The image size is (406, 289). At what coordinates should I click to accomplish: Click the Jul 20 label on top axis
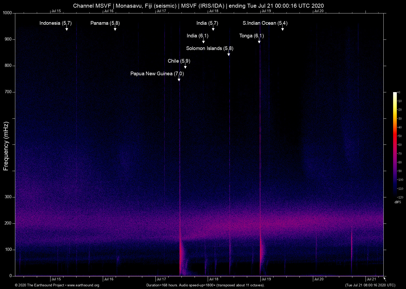coord(319,11)
